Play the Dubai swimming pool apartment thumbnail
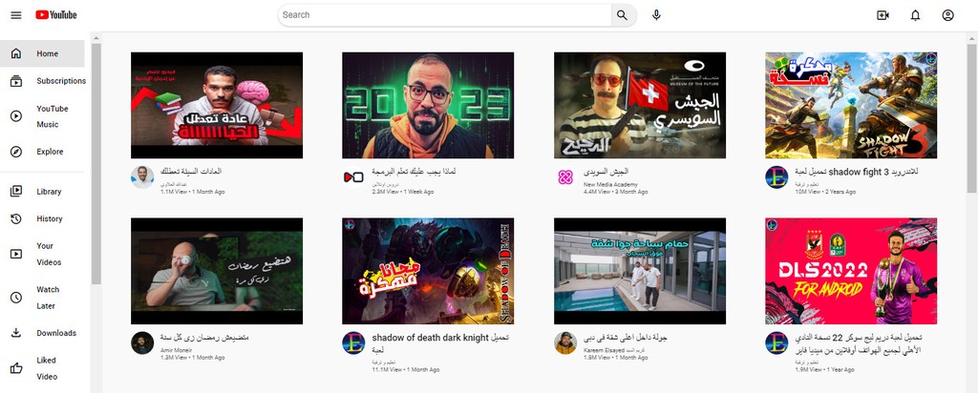The width and height of the screenshot is (978, 393). click(x=640, y=271)
